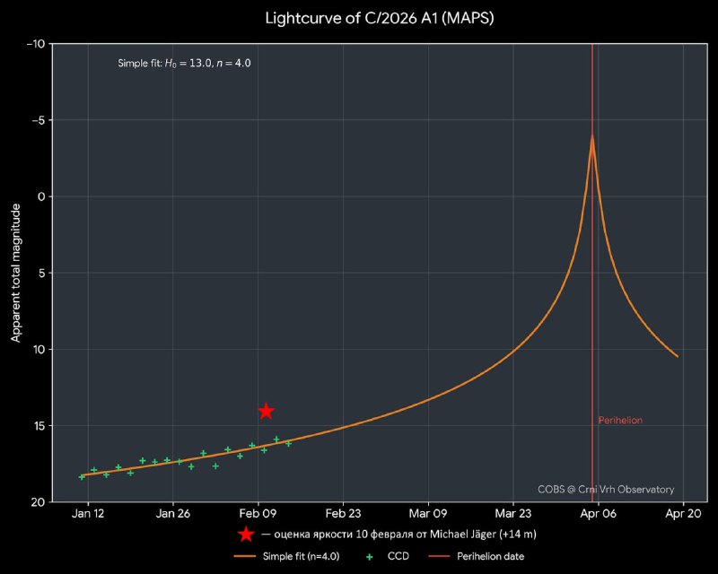Click the "Feb 09" date tick label

[258, 514]
